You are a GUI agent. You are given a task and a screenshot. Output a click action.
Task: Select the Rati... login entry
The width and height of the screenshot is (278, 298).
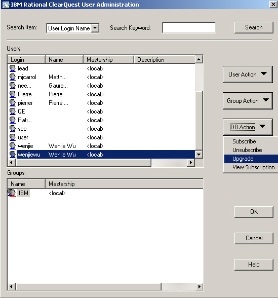tap(25, 120)
